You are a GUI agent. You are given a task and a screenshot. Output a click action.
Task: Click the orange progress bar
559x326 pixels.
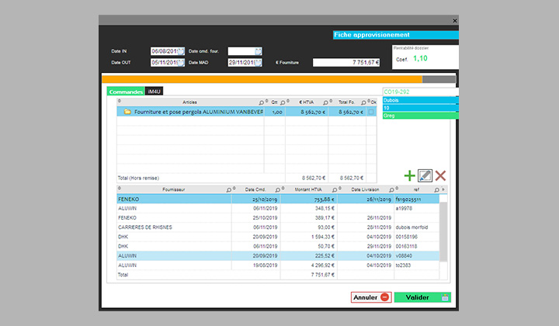264,78
